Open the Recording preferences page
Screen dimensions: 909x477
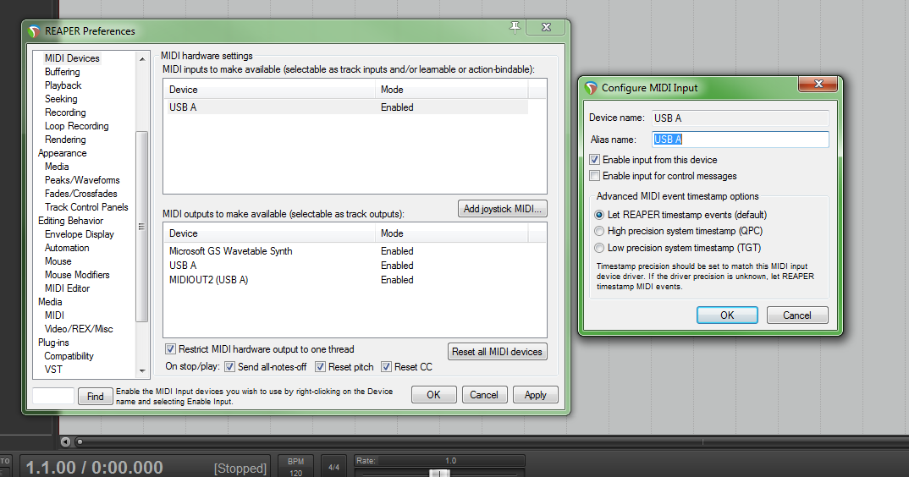pyautogui.click(x=65, y=112)
